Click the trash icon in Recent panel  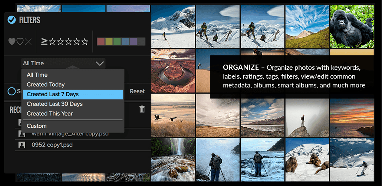tap(142, 109)
